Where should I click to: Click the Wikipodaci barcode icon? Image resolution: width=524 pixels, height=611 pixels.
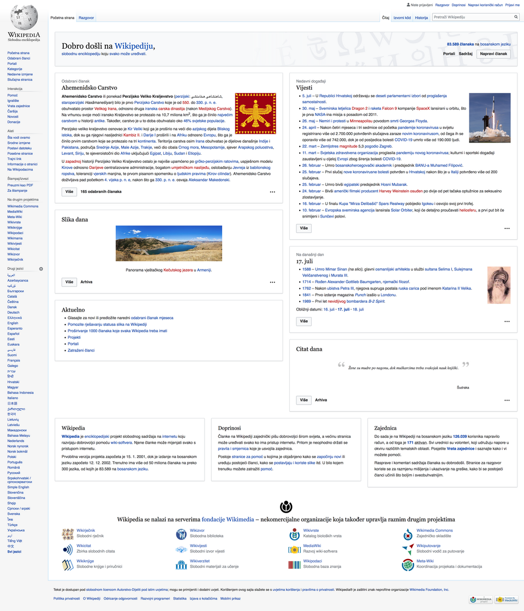(x=294, y=565)
